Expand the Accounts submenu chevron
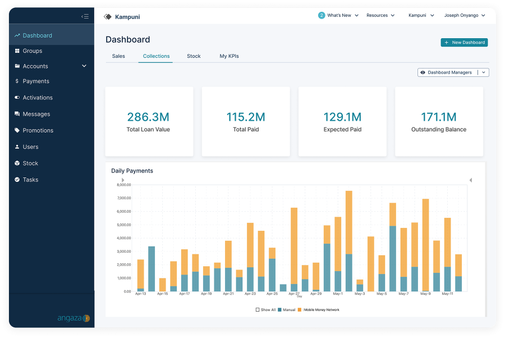 tap(84, 66)
